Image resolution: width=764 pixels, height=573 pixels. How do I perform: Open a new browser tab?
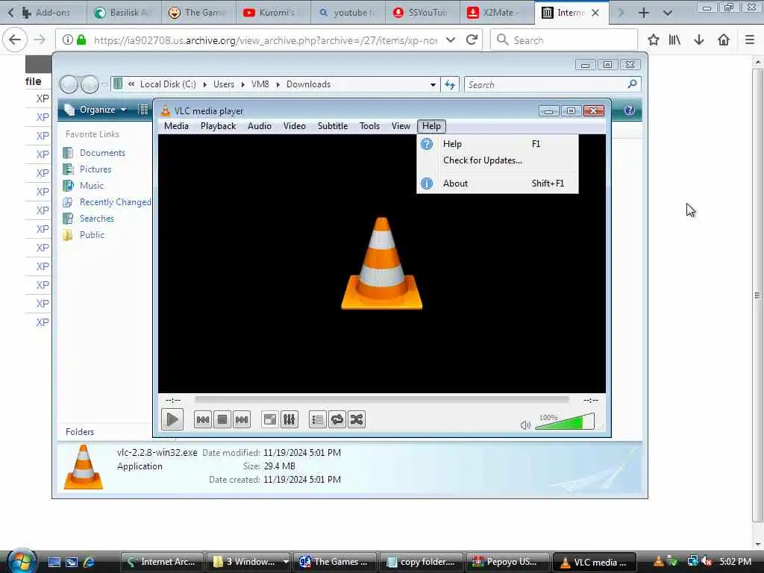tap(644, 13)
